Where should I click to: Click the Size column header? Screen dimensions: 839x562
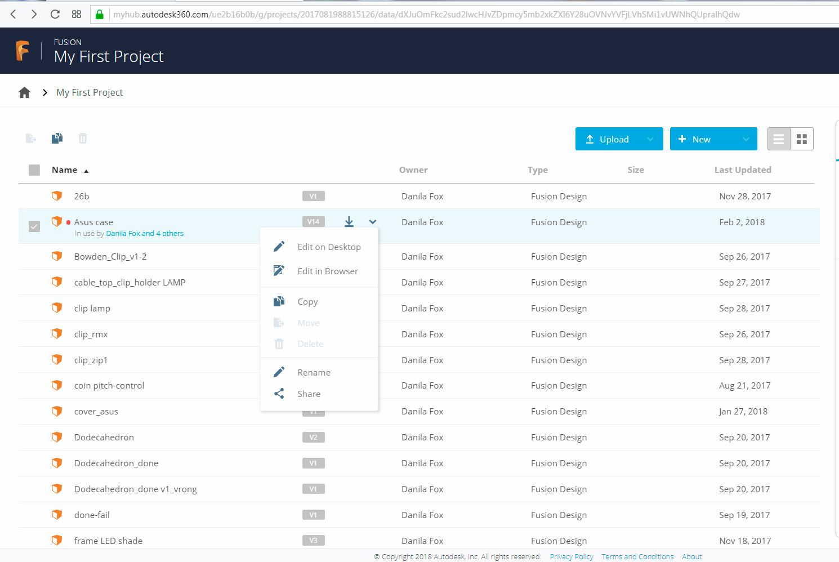[636, 170]
